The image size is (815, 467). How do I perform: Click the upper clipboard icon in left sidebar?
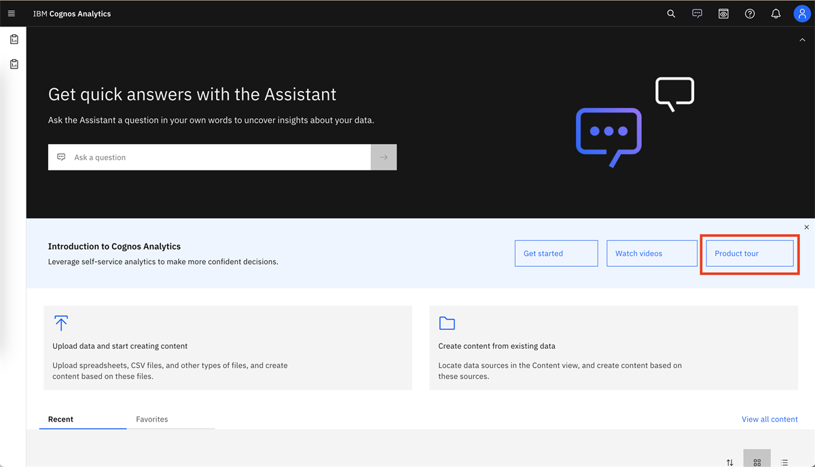point(14,39)
